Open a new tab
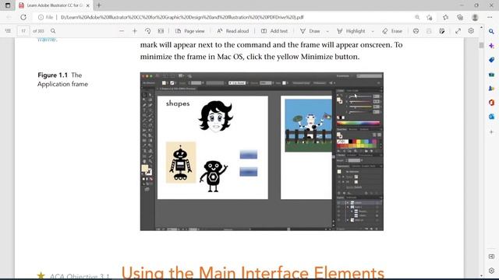This screenshot has width=499, height=280. point(99,5)
